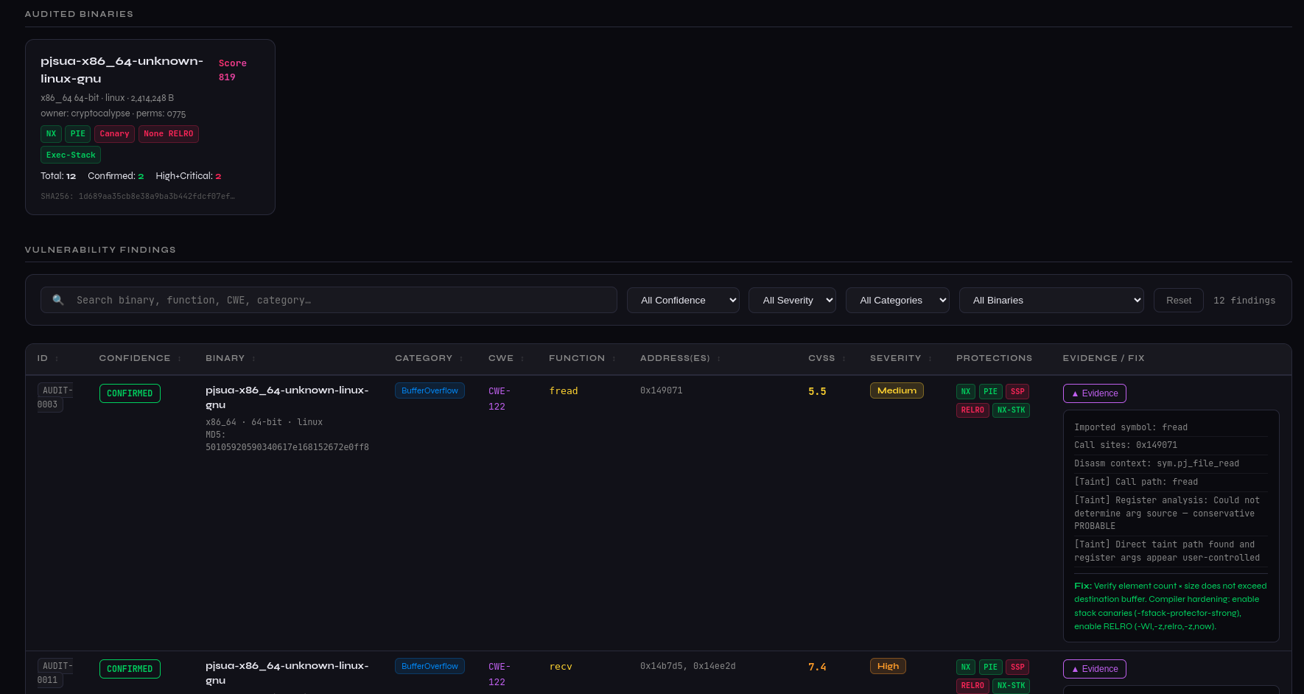Collapse Evidence for AUDIT-0003 fread finding
This screenshot has width=1304, height=694.
[x=1094, y=393]
